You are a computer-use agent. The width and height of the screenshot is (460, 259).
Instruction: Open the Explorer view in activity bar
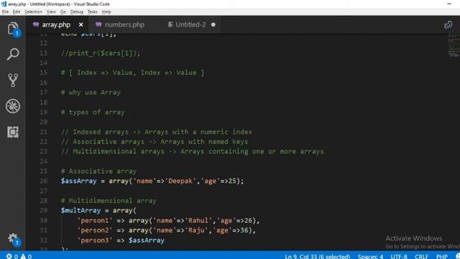click(x=13, y=29)
